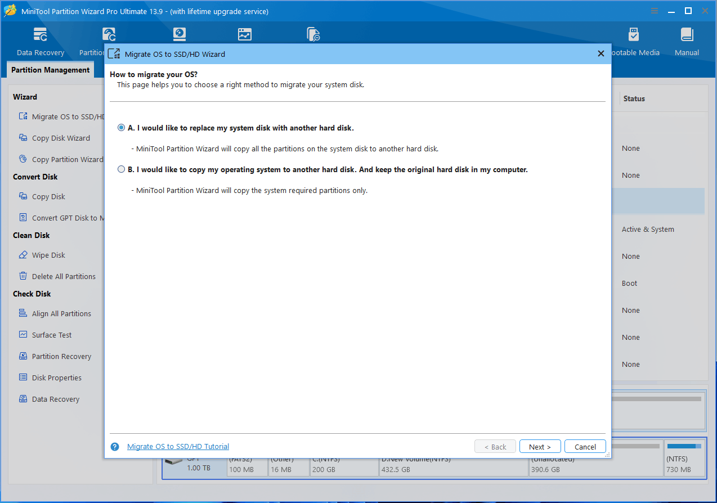
Task: Open the Migrate OS to SSD/HD Tutorial link
Action: (178, 447)
